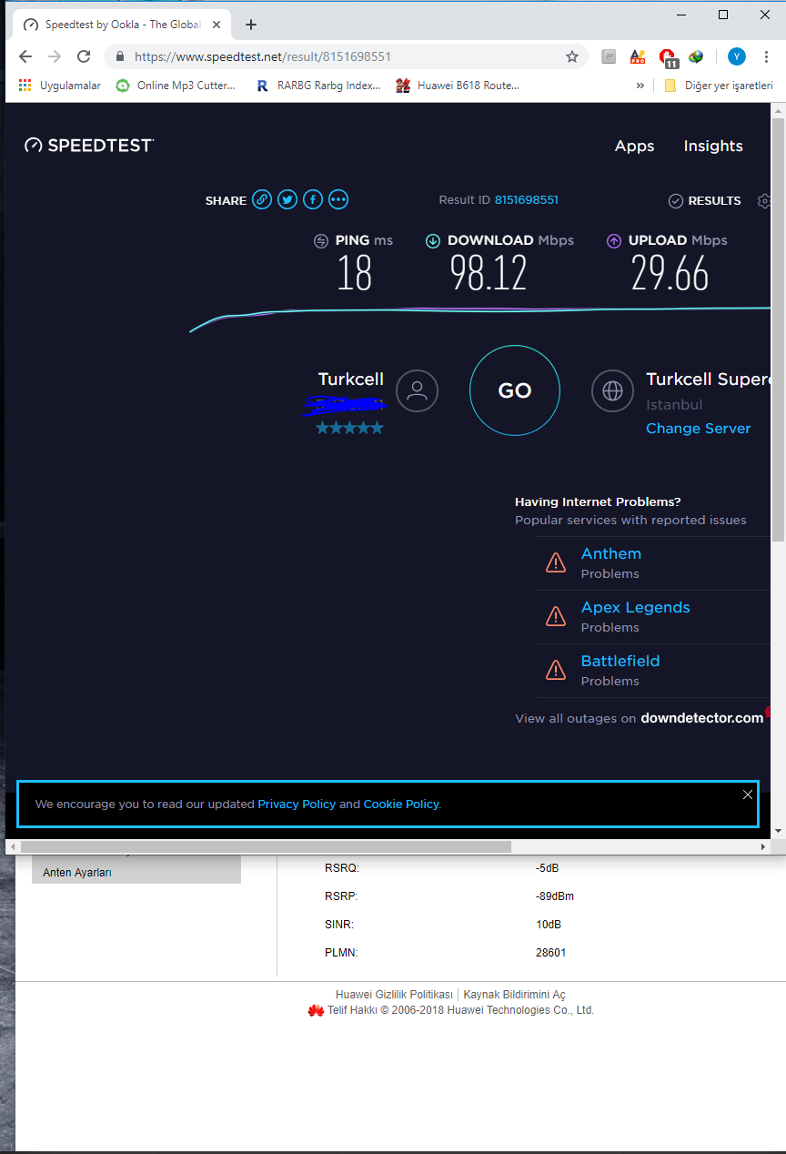Screen dimensions: 786x1154
Task: Click the Speedtest logo
Action: coord(89,145)
